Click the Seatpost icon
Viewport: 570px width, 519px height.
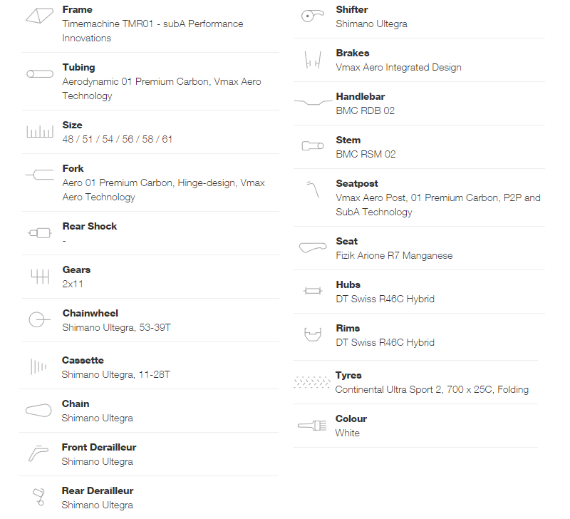pyautogui.click(x=313, y=190)
